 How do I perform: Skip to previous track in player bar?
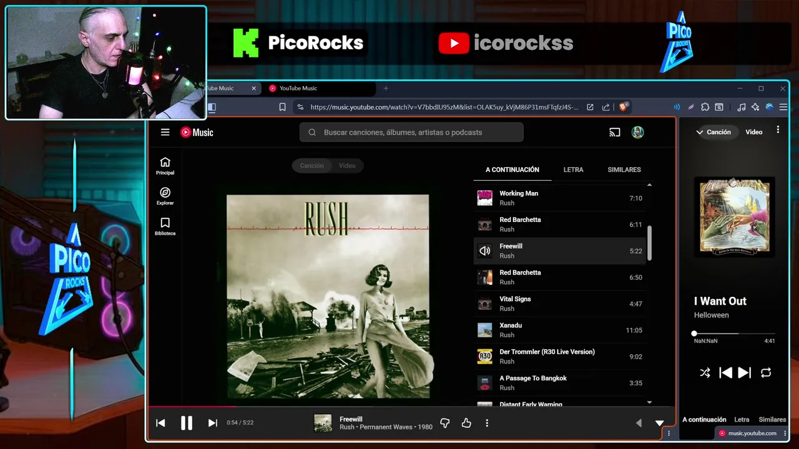160,423
